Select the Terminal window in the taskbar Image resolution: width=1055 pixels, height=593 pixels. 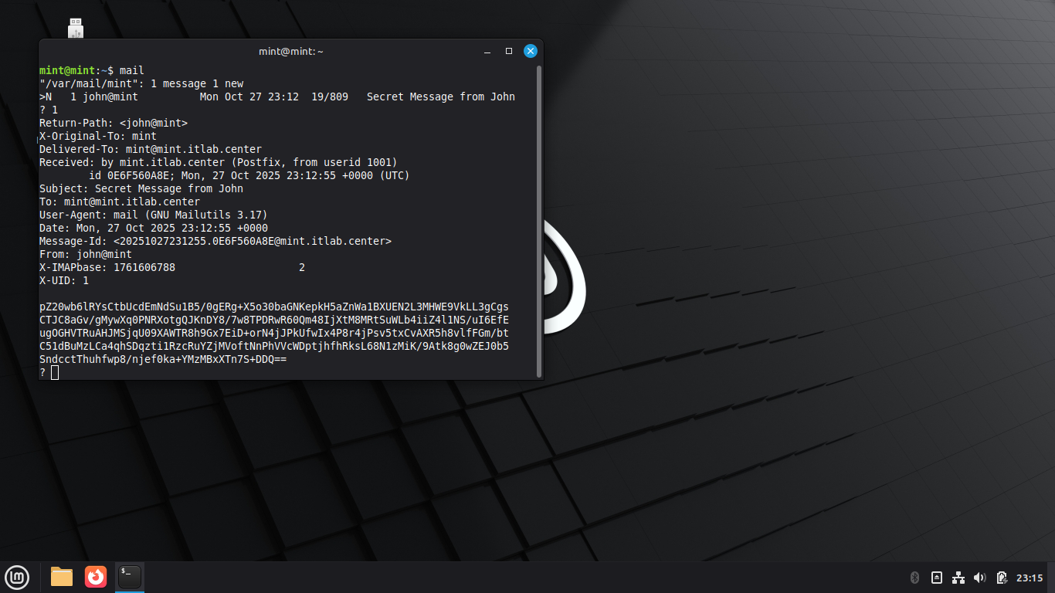click(x=130, y=577)
